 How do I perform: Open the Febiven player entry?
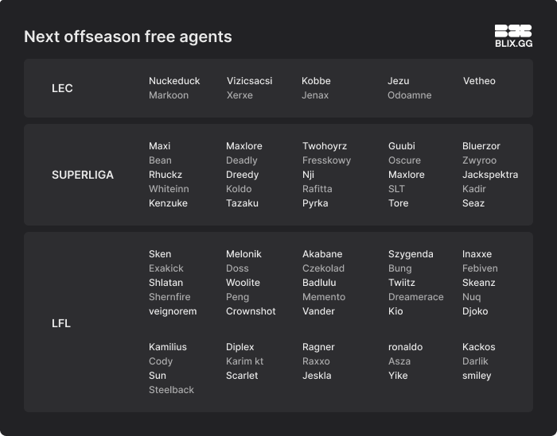pyautogui.click(x=480, y=268)
